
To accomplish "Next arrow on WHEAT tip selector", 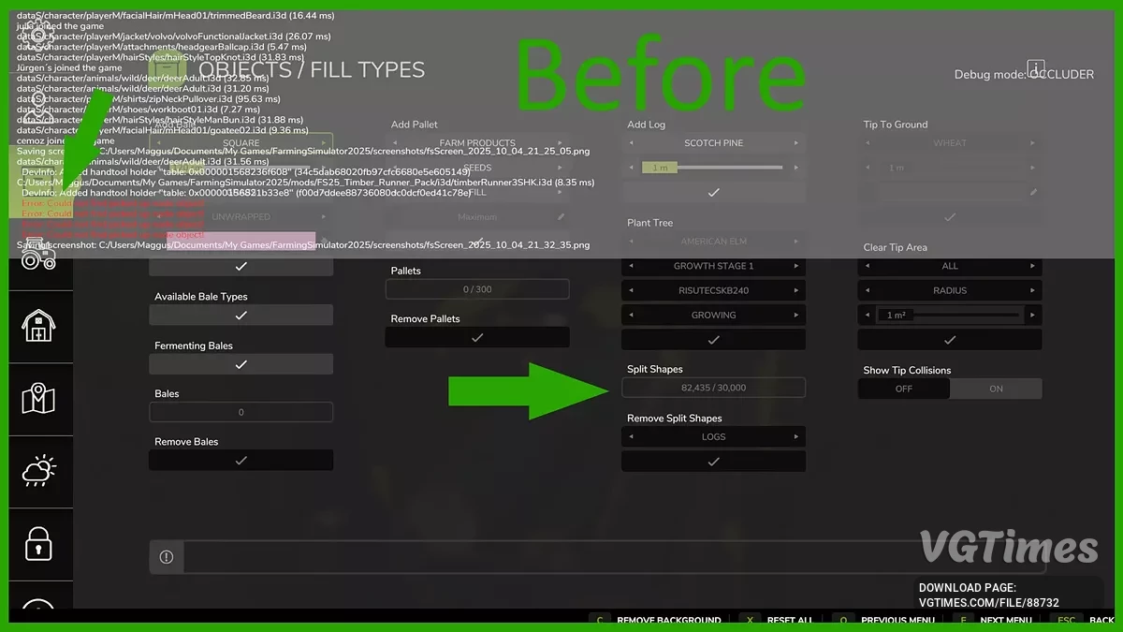I will (x=1033, y=143).
